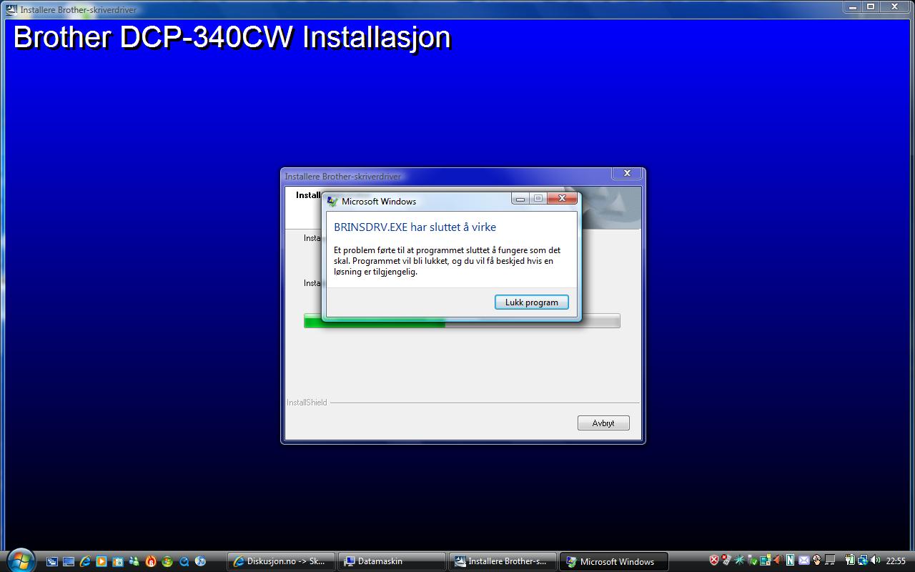Switch to Datamaskin taskbar window
915x572 pixels.
coord(392,561)
